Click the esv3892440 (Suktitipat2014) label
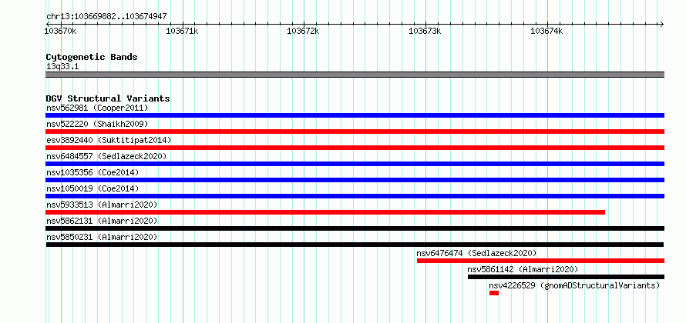The image size is (686, 323). click(x=109, y=140)
